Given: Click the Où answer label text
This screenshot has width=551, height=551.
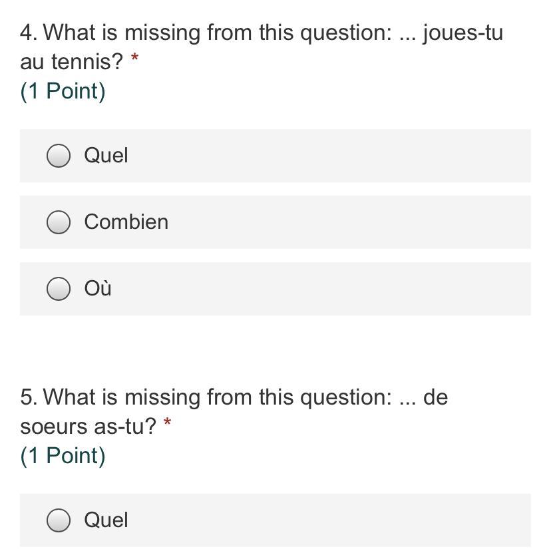Looking at the screenshot, I should (98, 289).
